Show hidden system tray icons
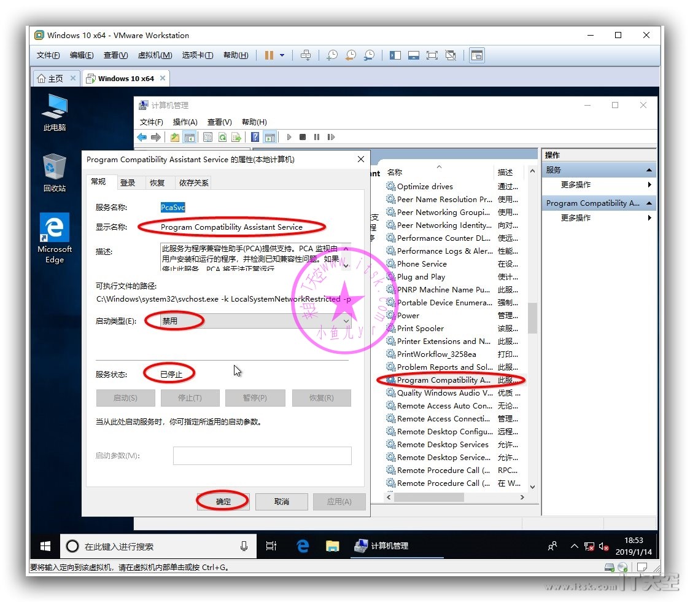This screenshot has width=690, height=602. pos(574,547)
